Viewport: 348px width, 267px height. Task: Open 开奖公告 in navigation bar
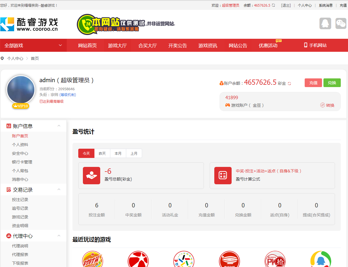click(x=178, y=45)
